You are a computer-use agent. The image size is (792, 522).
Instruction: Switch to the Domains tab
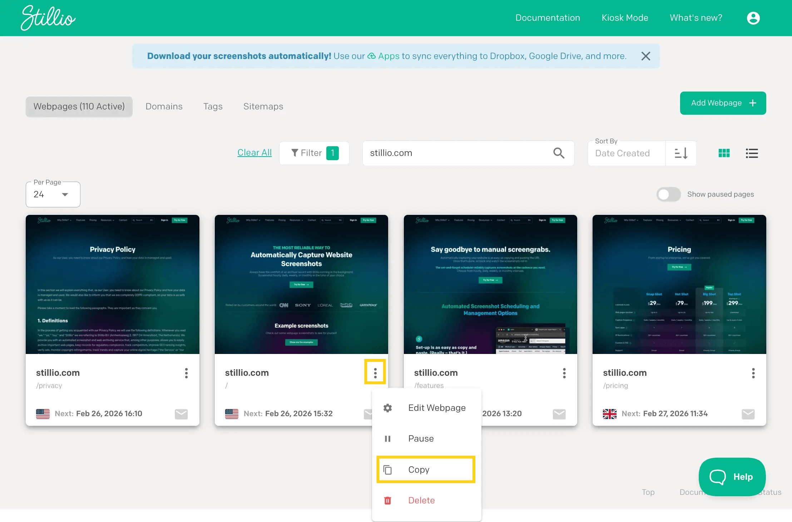click(164, 107)
